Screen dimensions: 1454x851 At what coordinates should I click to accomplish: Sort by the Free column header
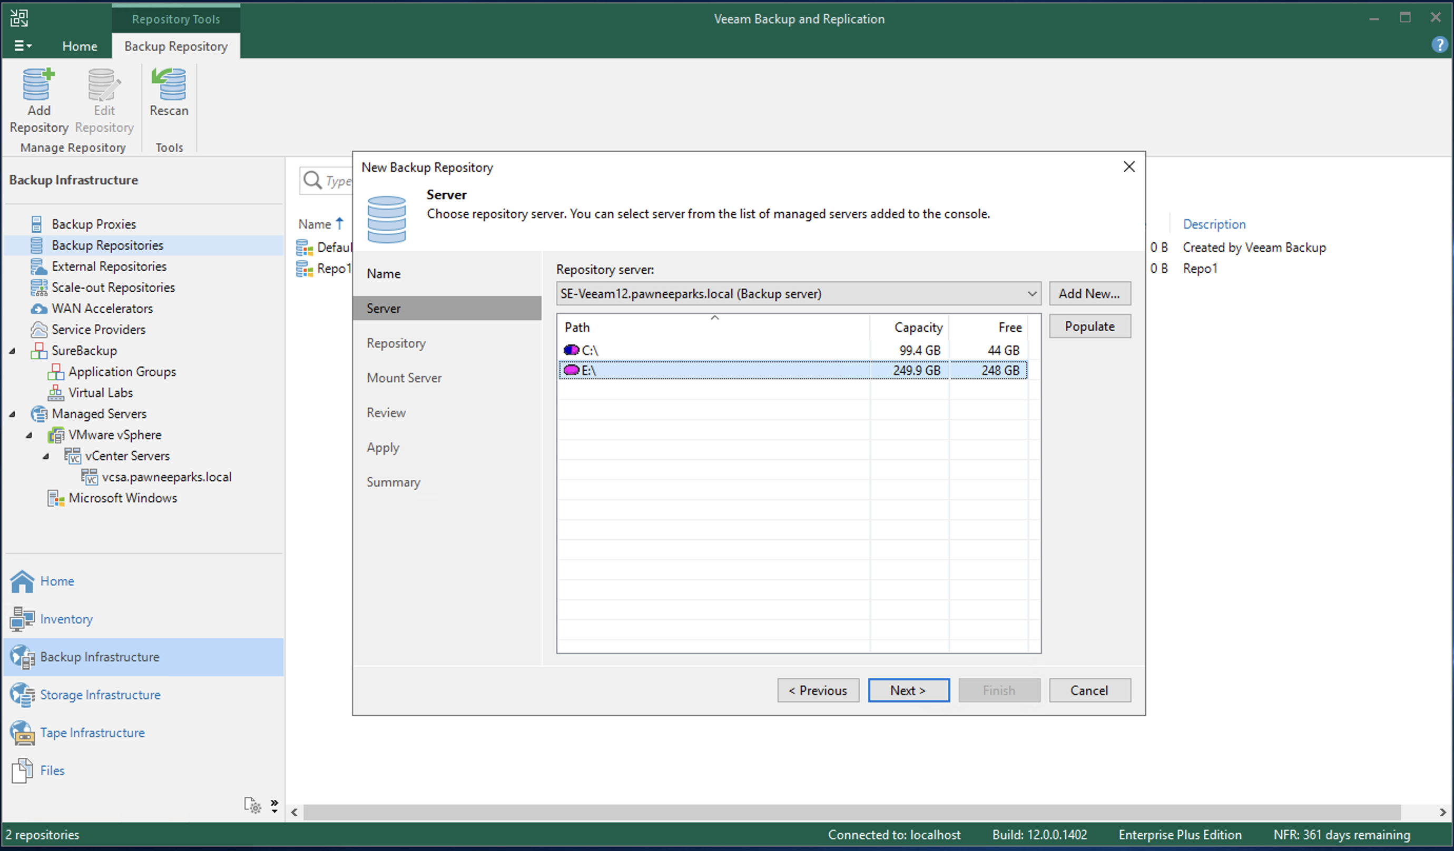click(988, 327)
